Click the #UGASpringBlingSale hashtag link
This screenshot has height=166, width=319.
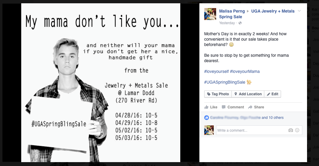click(225, 82)
